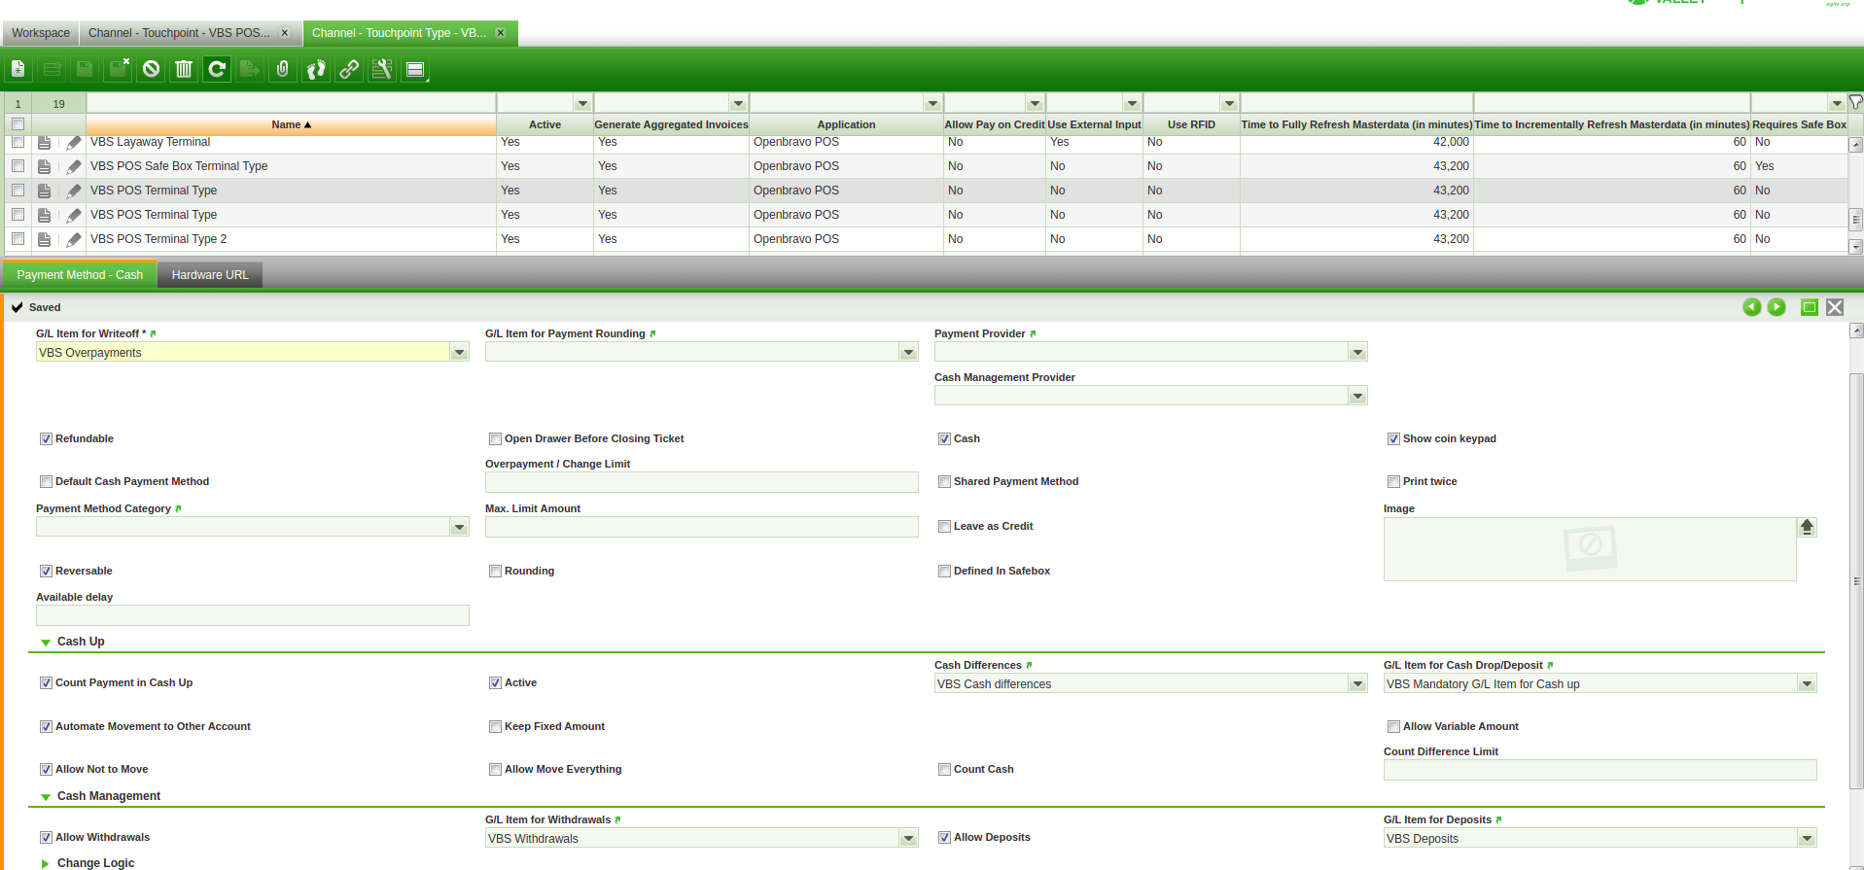Open G/L Item for Writeoff dropdown

click(459, 353)
